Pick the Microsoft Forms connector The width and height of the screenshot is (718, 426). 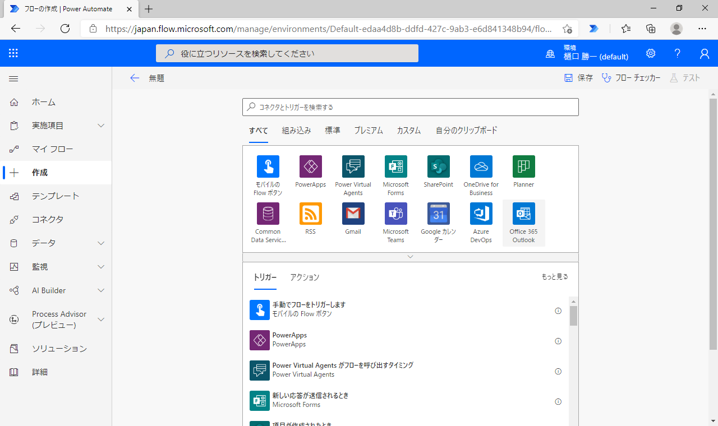pyautogui.click(x=395, y=166)
